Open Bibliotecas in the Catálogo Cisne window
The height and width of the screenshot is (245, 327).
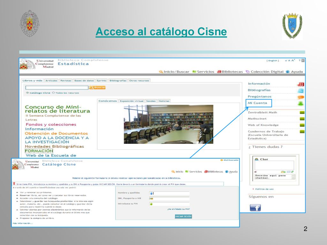tap(213, 172)
